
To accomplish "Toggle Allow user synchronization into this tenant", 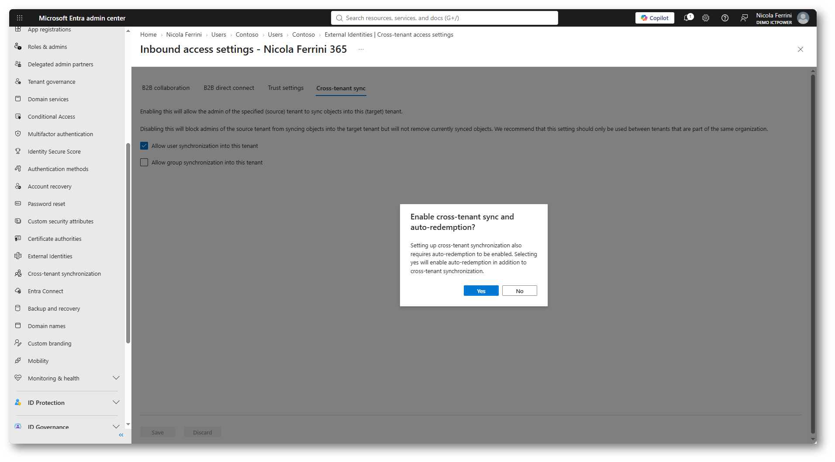I will click(x=144, y=146).
